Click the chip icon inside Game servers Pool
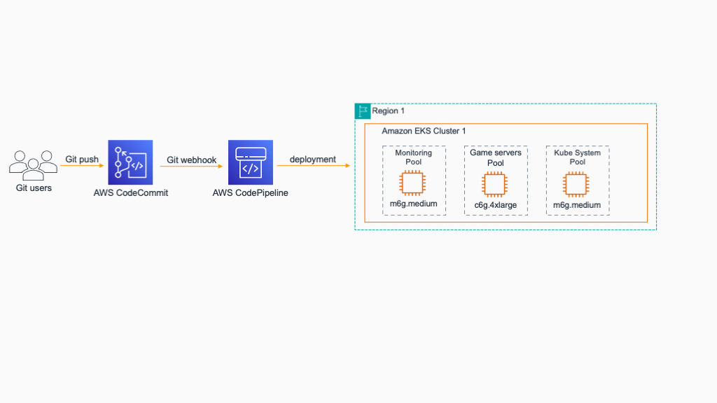The height and width of the screenshot is (403, 717). click(x=495, y=183)
